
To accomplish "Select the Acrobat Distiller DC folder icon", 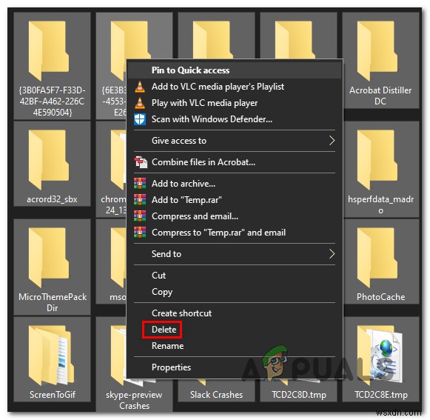I will point(377,51).
